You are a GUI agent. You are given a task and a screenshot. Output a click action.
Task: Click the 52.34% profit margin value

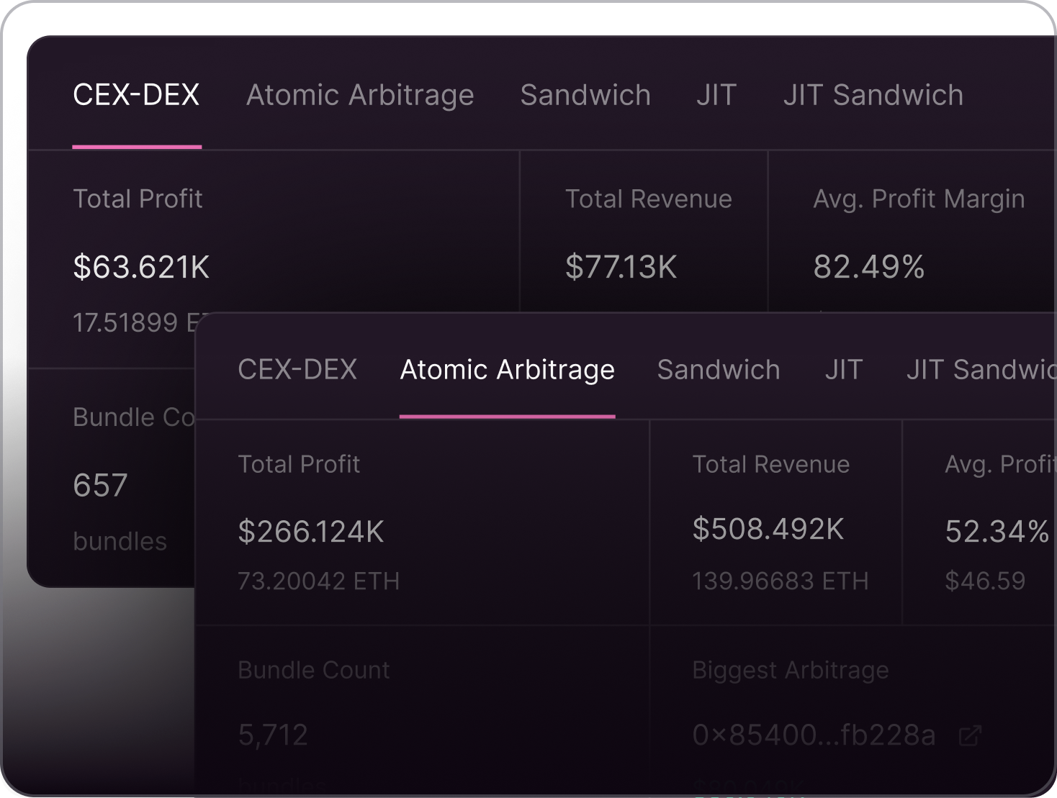coord(997,532)
